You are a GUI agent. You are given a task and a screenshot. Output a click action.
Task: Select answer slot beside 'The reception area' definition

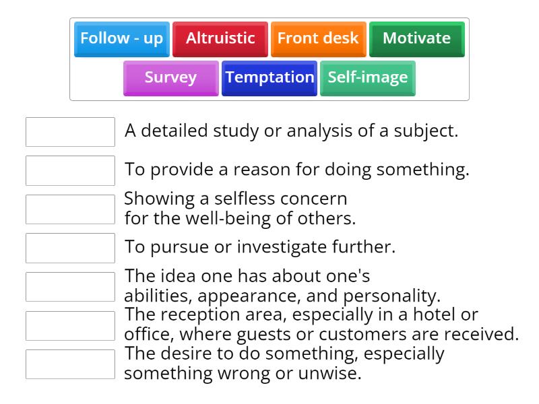click(70, 325)
